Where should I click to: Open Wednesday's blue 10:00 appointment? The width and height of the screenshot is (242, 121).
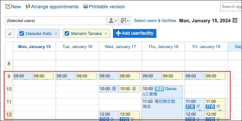tap(109, 89)
